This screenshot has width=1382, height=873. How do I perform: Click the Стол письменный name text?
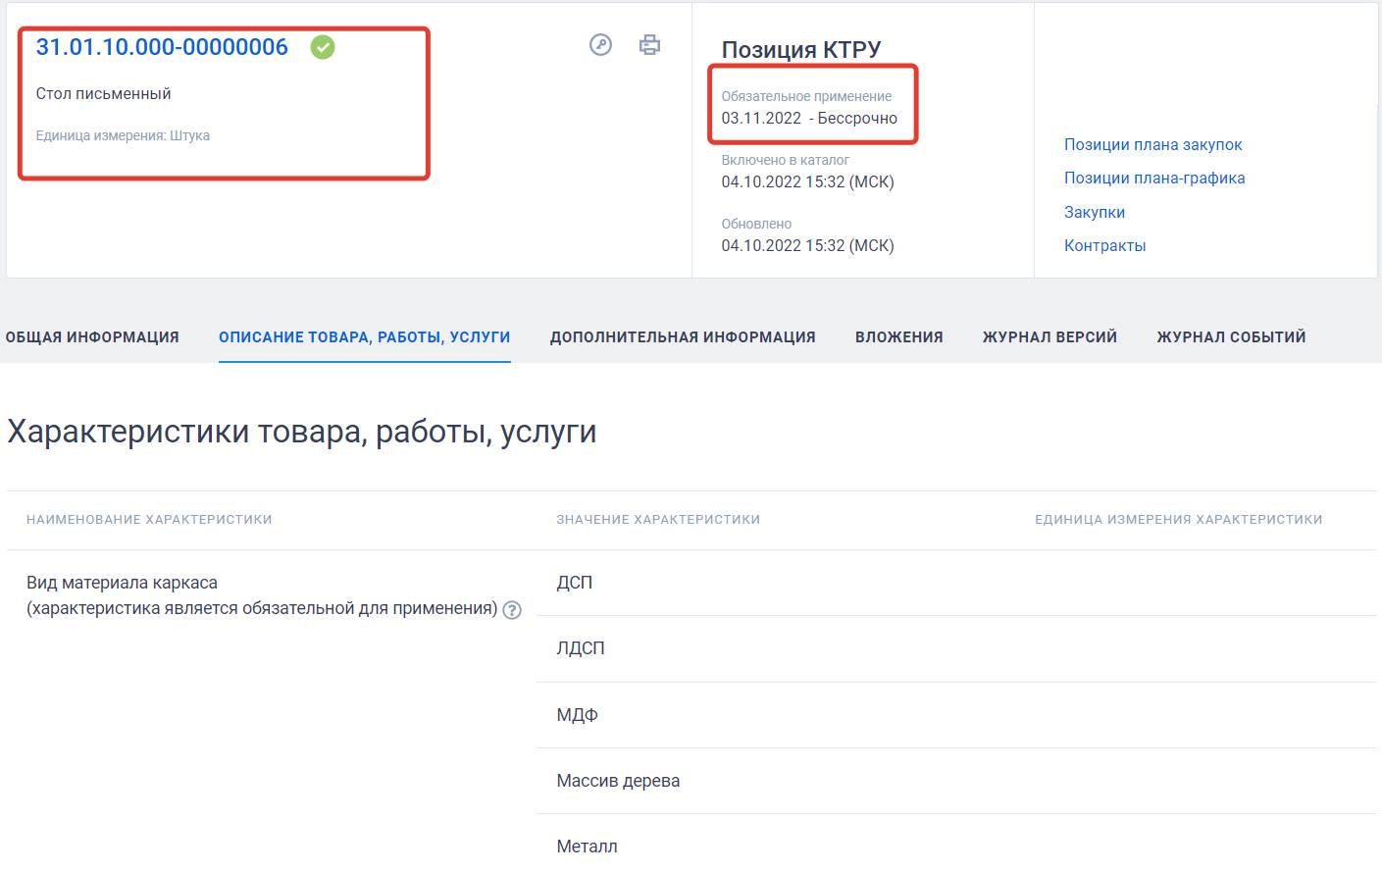(x=103, y=94)
